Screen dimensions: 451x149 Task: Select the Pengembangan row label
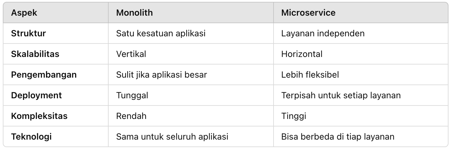(x=44, y=74)
